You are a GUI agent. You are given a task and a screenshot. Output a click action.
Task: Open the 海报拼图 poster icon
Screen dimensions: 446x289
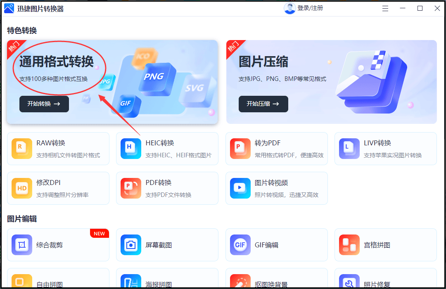pyautogui.click(x=130, y=282)
